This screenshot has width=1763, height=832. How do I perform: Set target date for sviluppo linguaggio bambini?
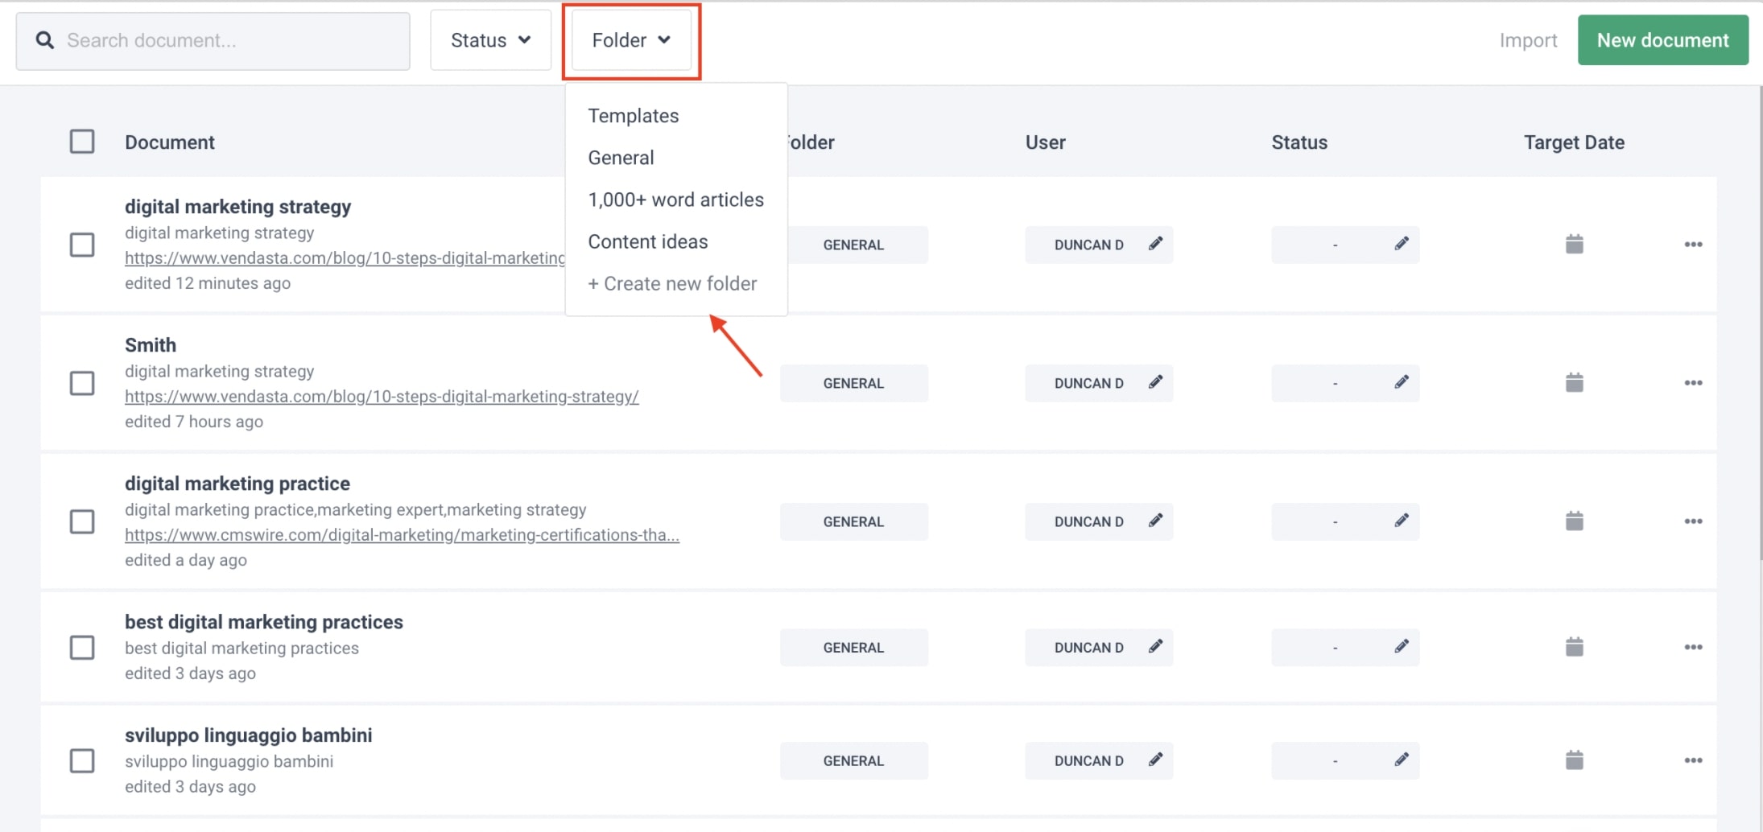pyautogui.click(x=1575, y=760)
